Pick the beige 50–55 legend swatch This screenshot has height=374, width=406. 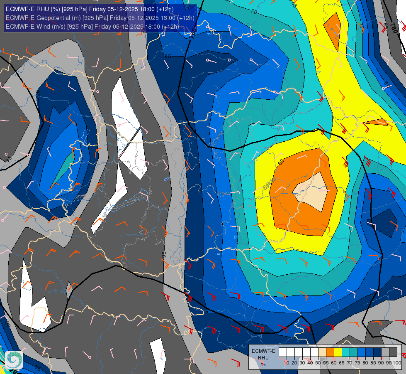322,352
